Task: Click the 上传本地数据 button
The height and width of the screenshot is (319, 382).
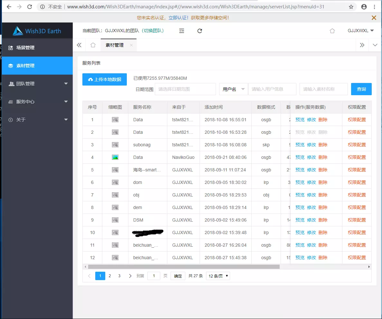Action: click(105, 79)
